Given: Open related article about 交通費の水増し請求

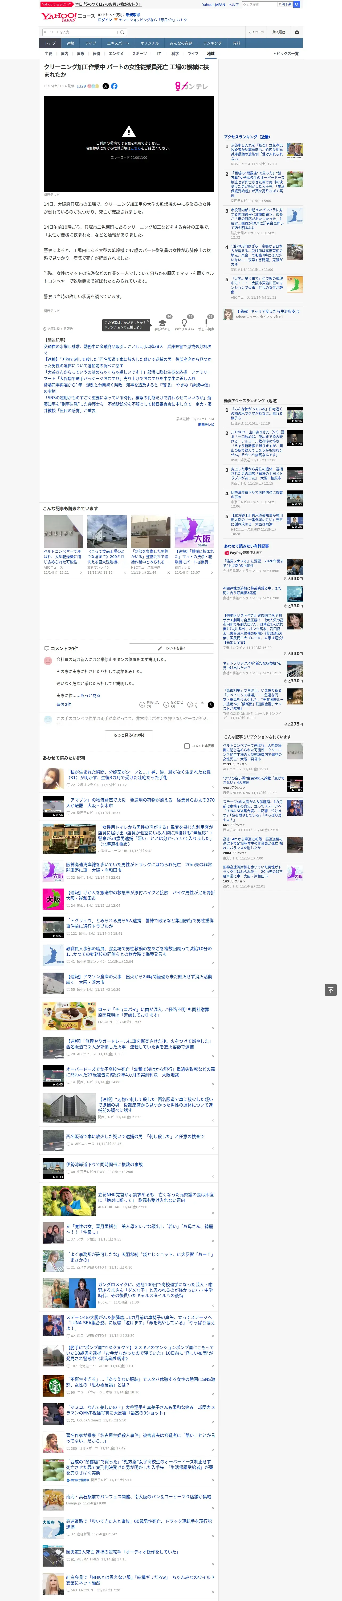Looking at the screenshot, I should click(127, 349).
